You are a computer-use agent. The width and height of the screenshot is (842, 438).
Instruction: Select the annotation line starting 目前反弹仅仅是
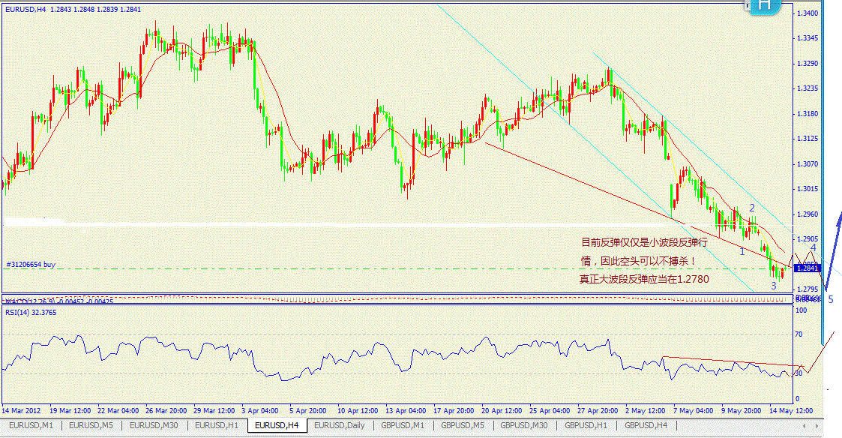[644, 242]
